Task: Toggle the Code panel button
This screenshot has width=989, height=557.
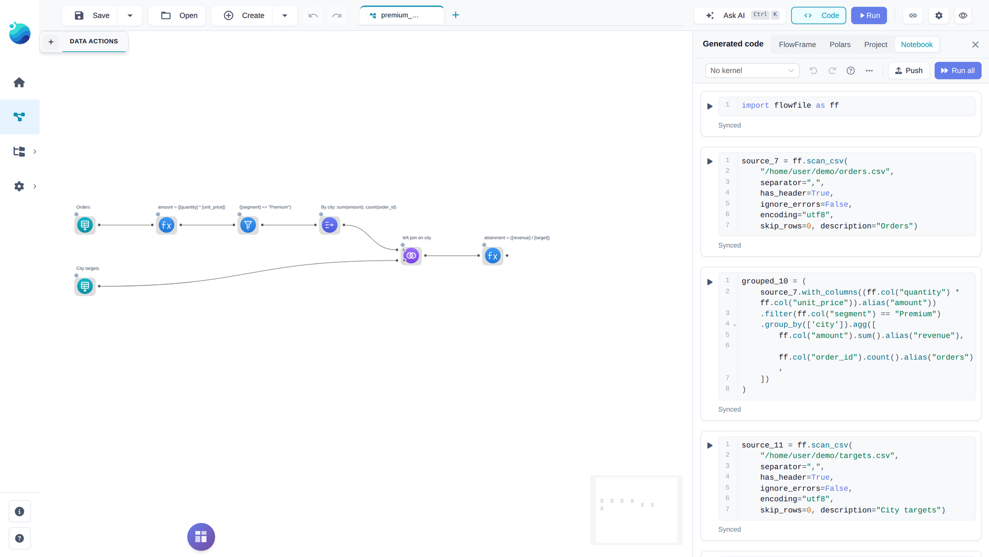Action: [819, 15]
